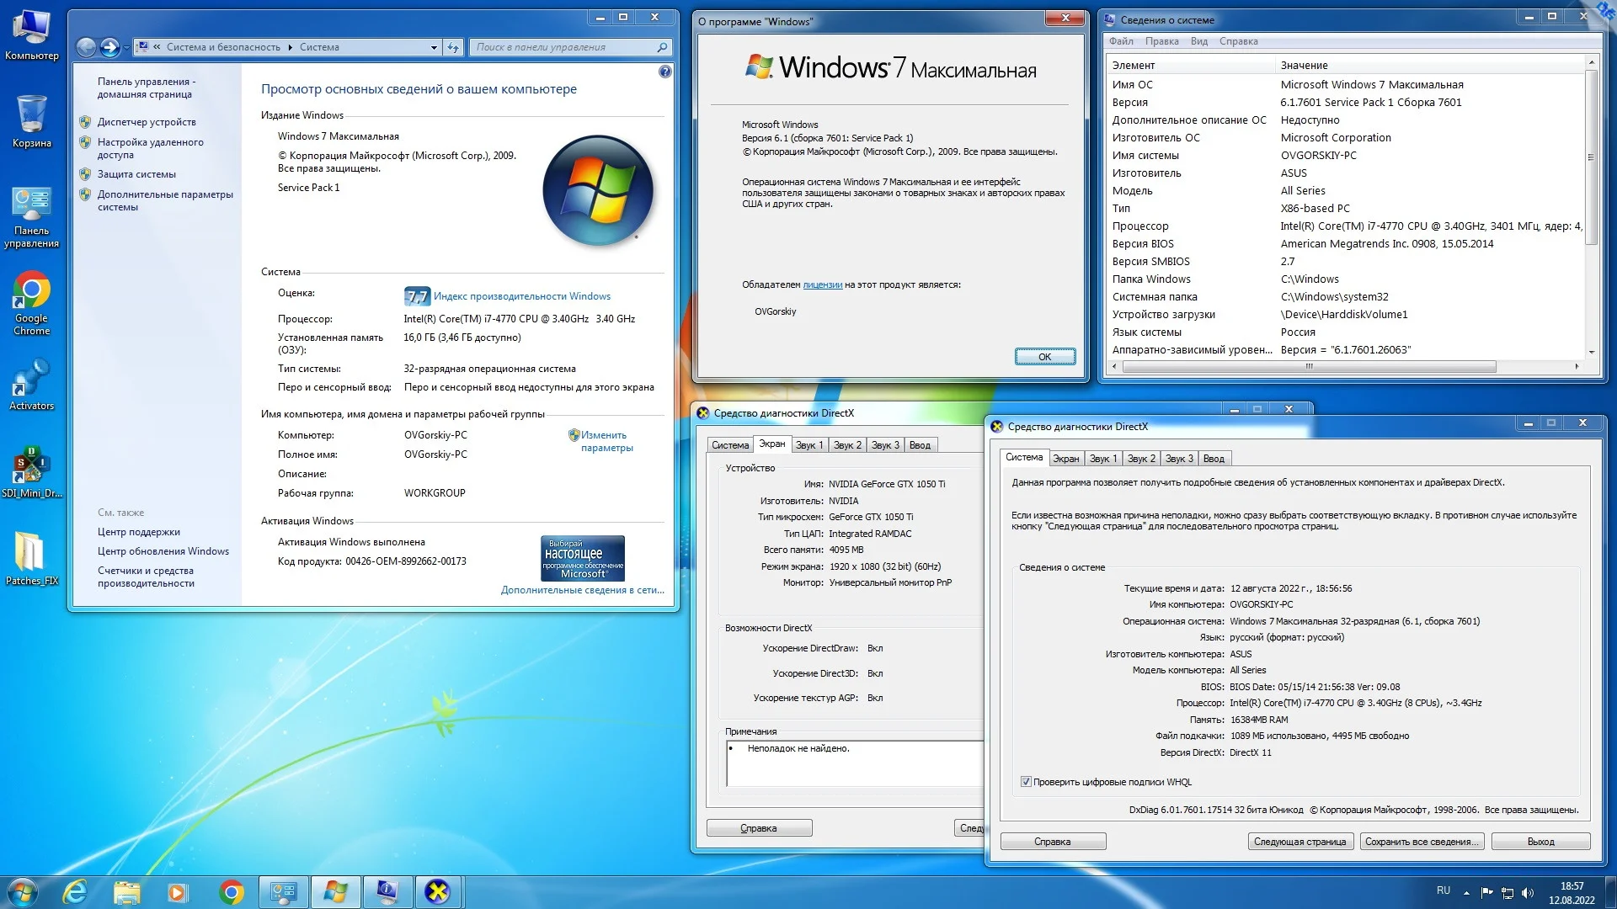1617x909 pixels.
Task: Expand the address bar dropdown arrow
Action: pos(434,47)
